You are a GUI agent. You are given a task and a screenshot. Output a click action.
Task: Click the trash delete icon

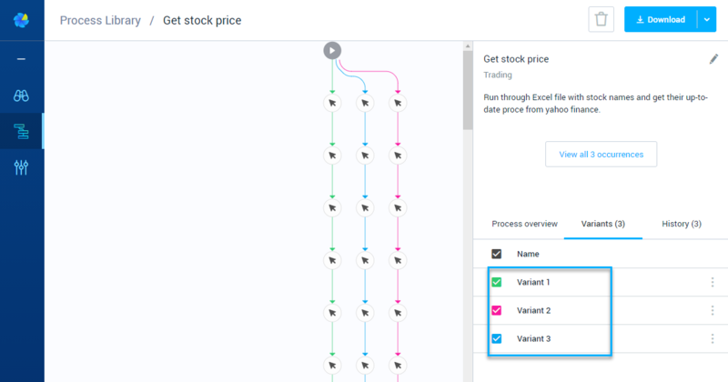(601, 19)
